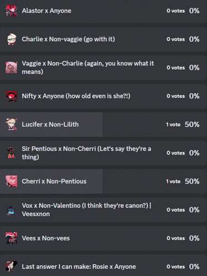Select the 'Alastor x Anyone' poll option
This screenshot has width=207, height=276.
click(x=103, y=11)
